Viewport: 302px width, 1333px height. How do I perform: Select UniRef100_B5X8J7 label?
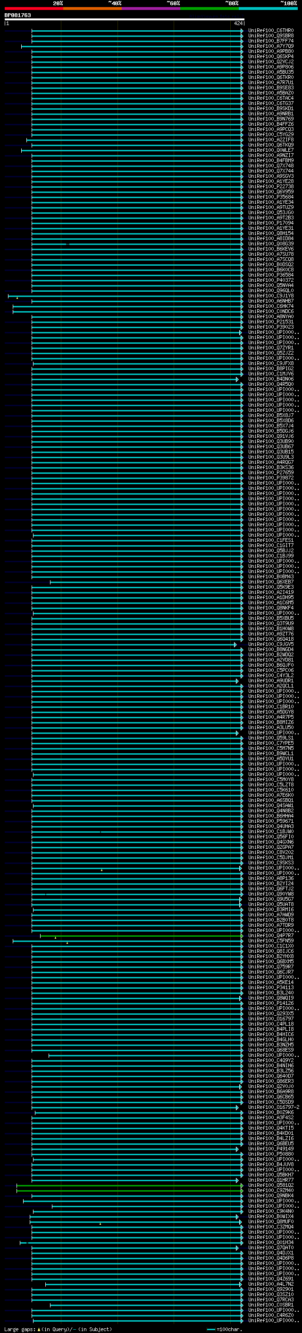pyautogui.click(x=270, y=415)
